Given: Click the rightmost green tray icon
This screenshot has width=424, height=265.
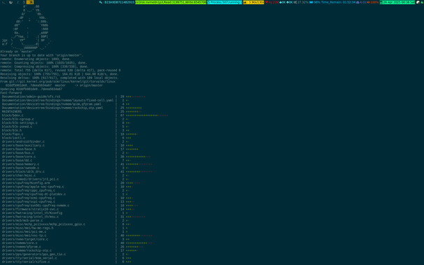Looking at the screenshot, I should (x=422, y=2).
